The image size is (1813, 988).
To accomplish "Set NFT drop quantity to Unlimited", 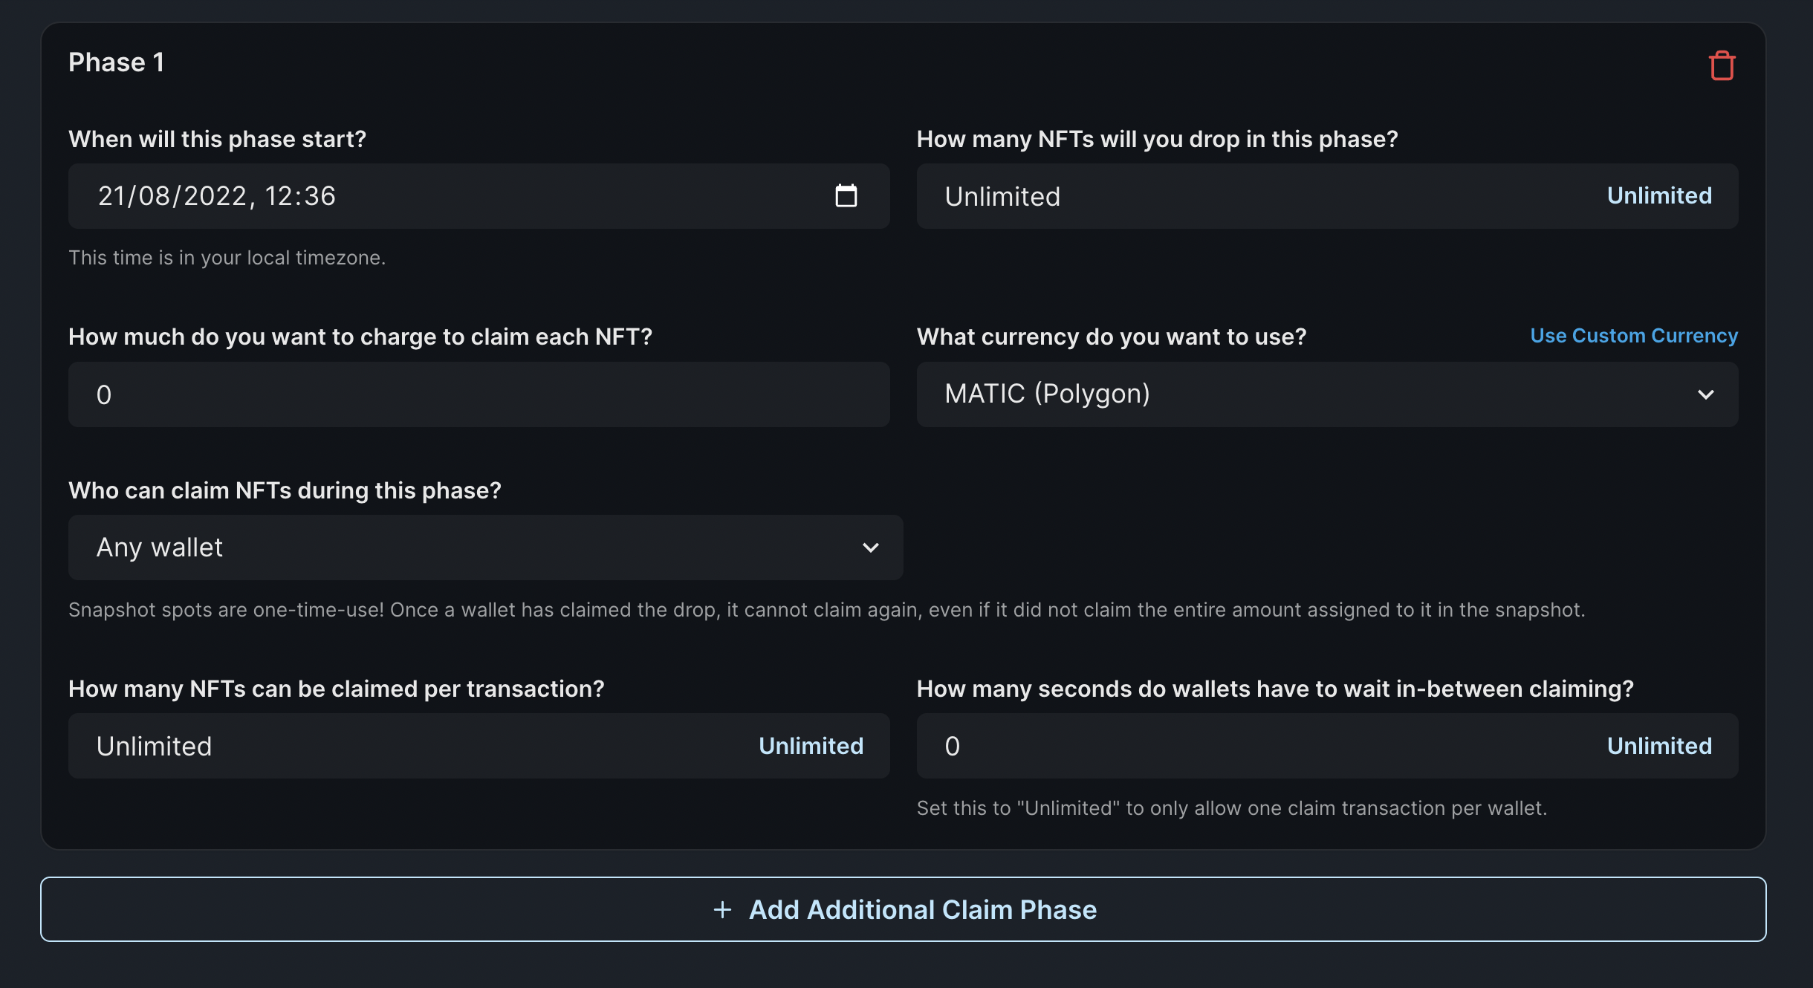I will 1659,196.
